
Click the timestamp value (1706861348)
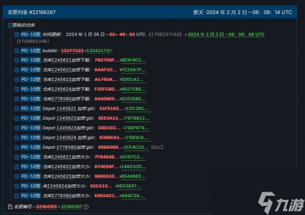(x=33, y=41)
